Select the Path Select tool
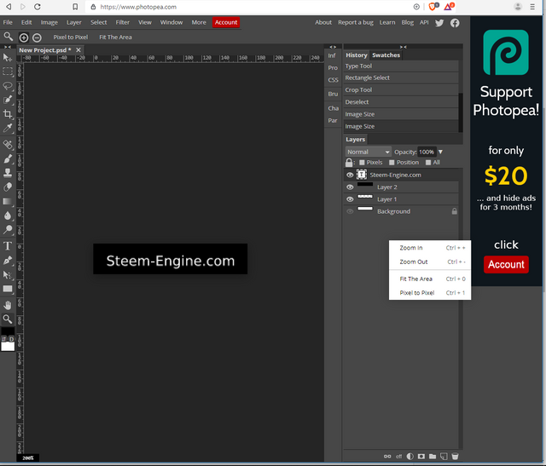Screen dimensions: 546x466 [x=8, y=274]
